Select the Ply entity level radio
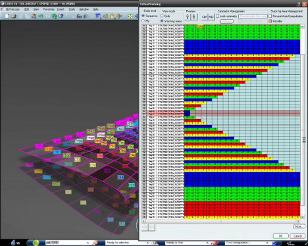308x246 pixels. point(143,21)
